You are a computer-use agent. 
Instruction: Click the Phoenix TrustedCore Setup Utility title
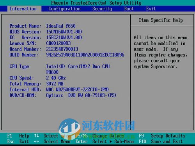(x=96, y=3)
